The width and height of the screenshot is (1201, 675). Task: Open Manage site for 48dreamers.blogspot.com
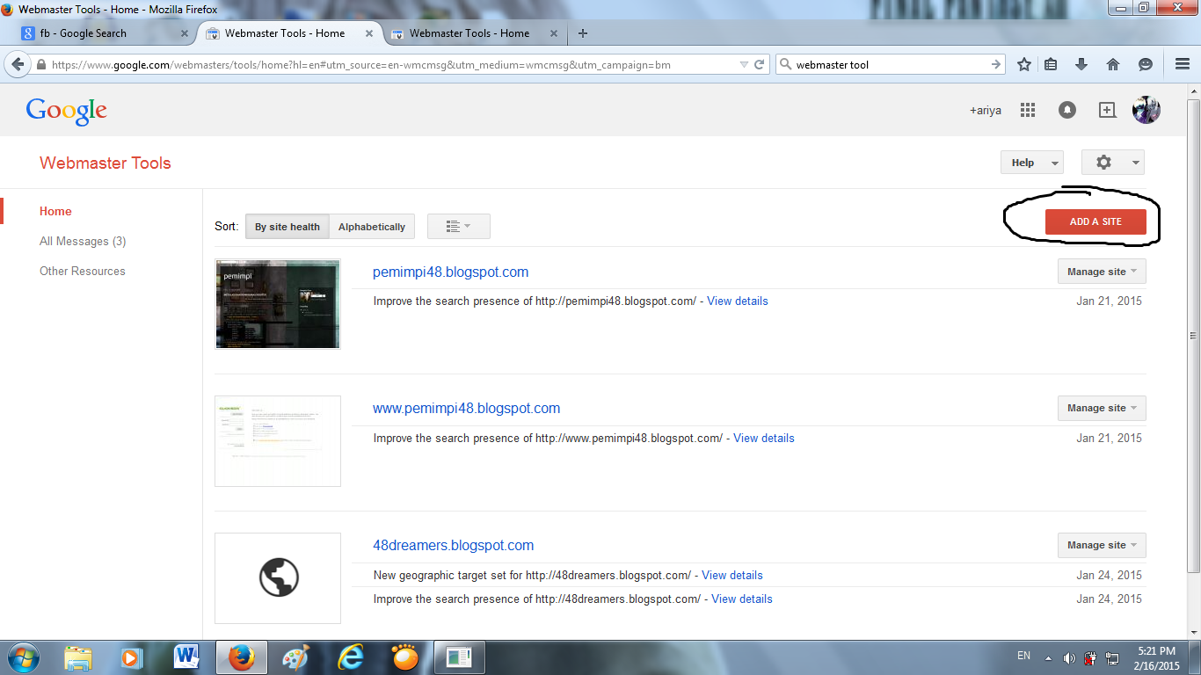pyautogui.click(x=1102, y=545)
